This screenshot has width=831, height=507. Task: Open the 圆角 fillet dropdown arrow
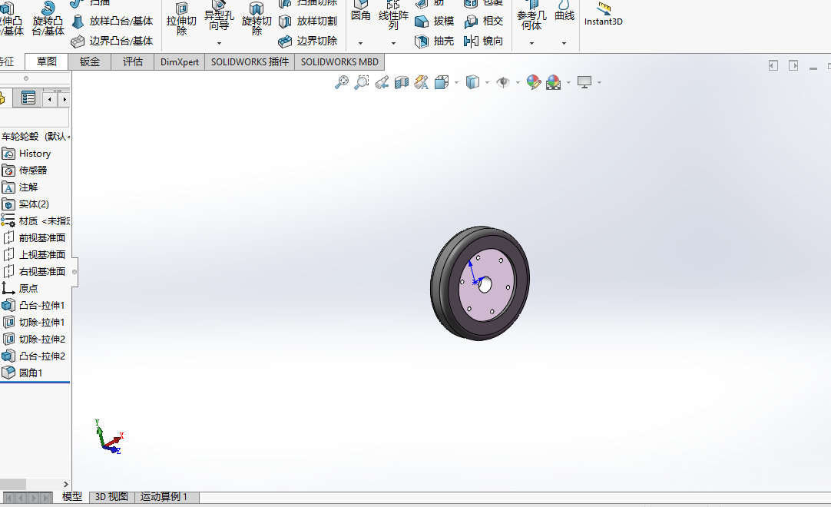point(360,43)
